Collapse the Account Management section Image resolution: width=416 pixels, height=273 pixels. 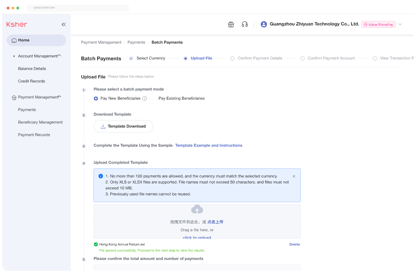tap(59, 56)
